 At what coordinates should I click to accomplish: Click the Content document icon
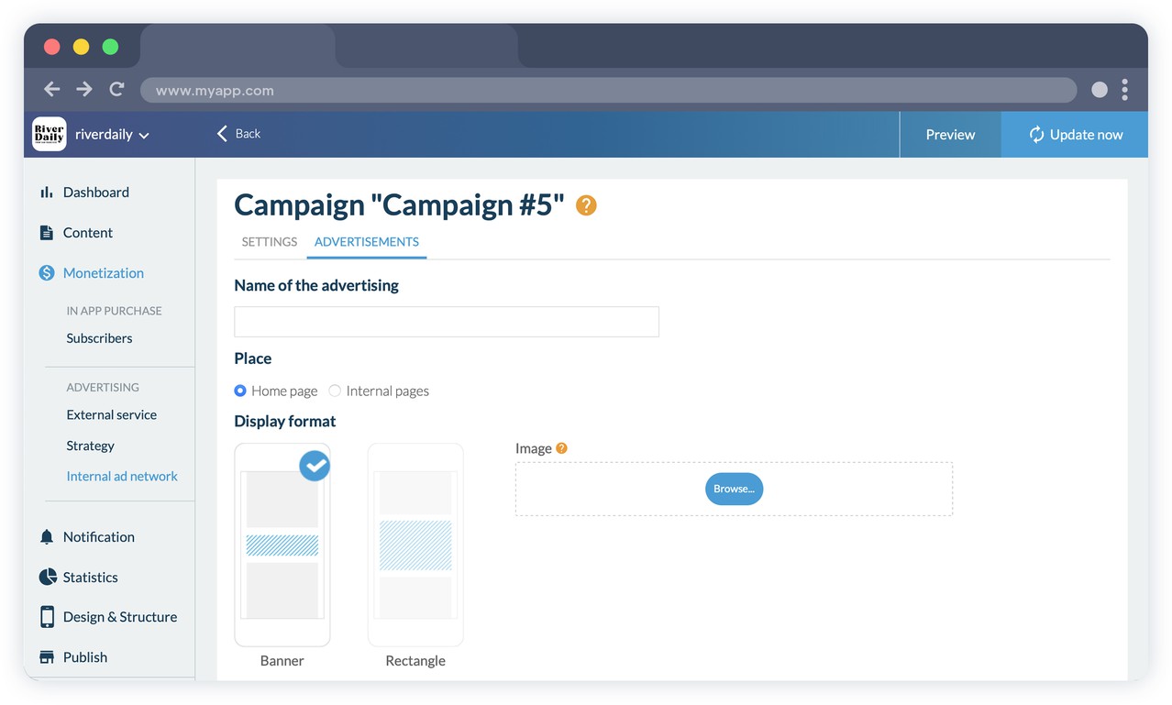46,233
